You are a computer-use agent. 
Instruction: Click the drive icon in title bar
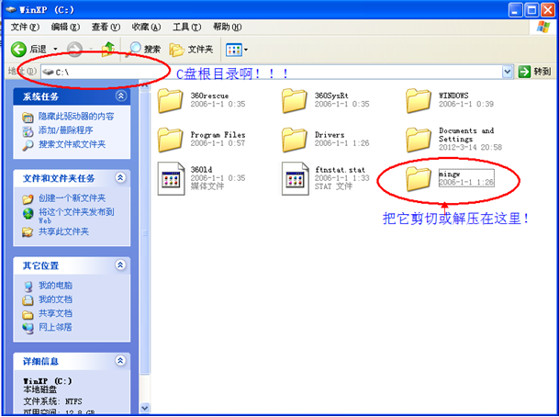click(11, 9)
